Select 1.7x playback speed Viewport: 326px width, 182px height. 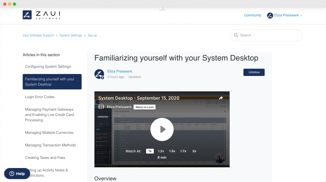[x=183, y=151]
